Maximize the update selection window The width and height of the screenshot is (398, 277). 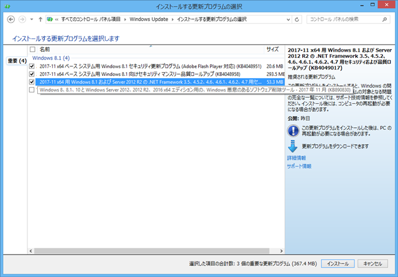tap(373, 5)
